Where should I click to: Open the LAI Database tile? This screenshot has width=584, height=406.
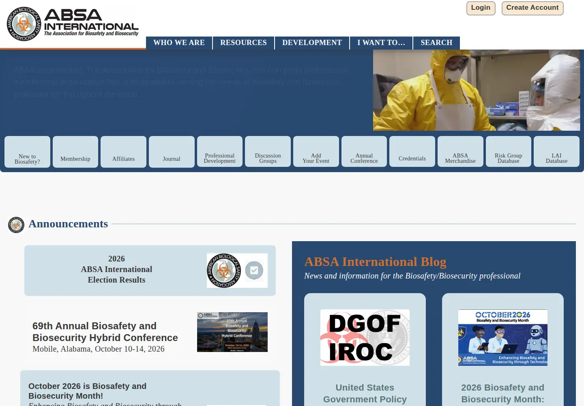pos(556,152)
